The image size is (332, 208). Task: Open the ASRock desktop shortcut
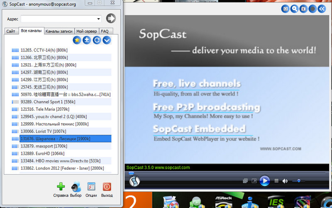point(224,201)
